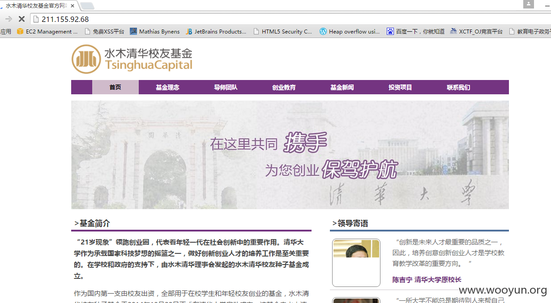Open the Chrome user profile icon

[x=529, y=4]
